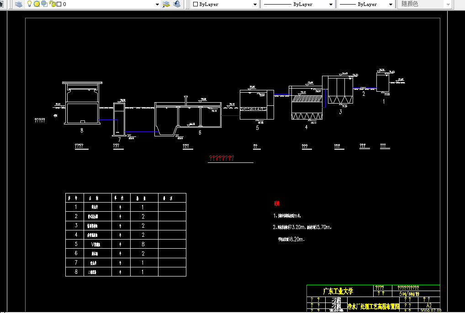
Task: Select quantity '8' in table row 5
Action: coord(143,244)
